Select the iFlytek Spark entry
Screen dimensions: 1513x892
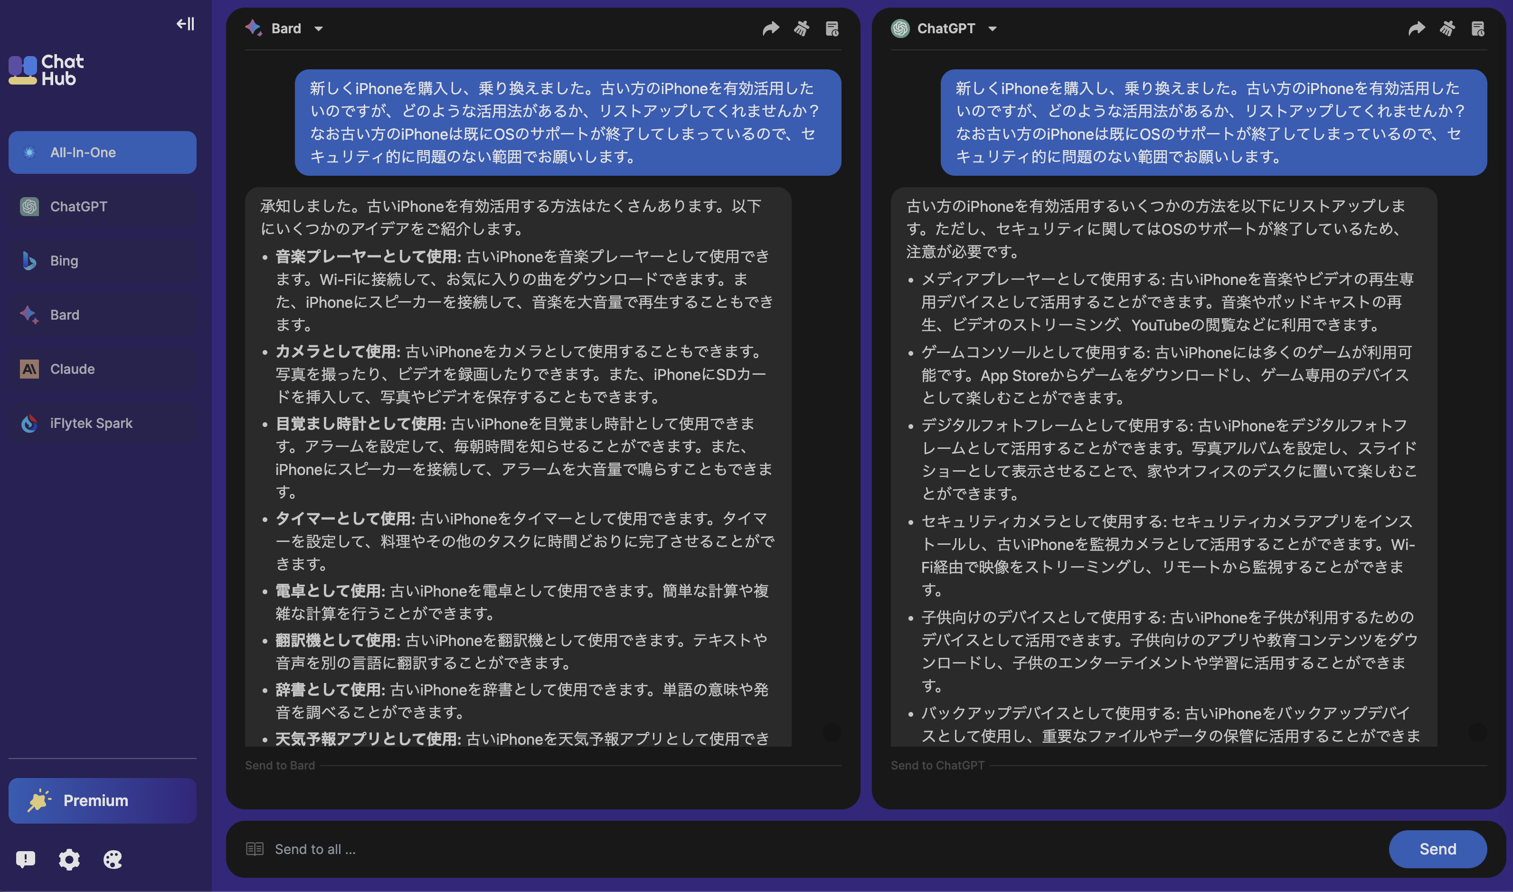(x=91, y=423)
